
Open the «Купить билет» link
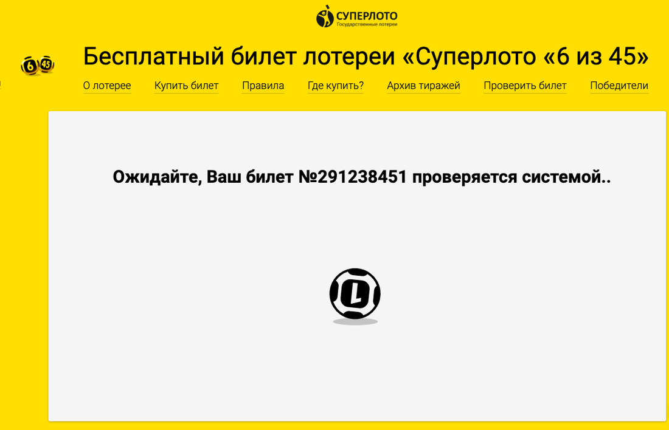[187, 86]
